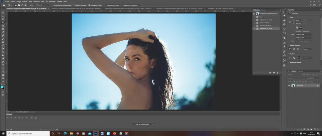The height and width of the screenshot is (136, 322).
Task: Toggle visibility of Arrière-plan layer
Action: click(x=289, y=86)
